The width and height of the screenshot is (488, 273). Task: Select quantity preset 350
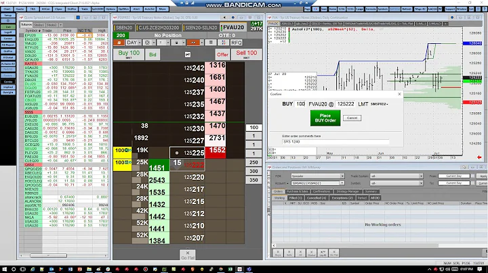coord(253,180)
